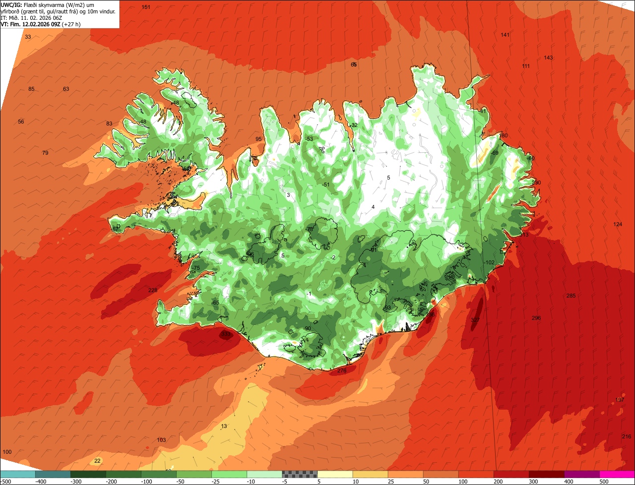Click the 33 value near top-left ocean
The width and height of the screenshot is (635, 485).
tap(28, 37)
